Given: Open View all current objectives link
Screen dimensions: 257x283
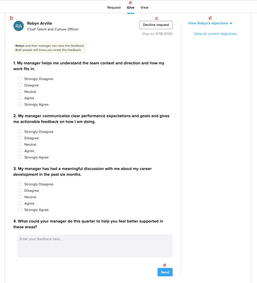Looking at the screenshot, I should (x=215, y=34).
